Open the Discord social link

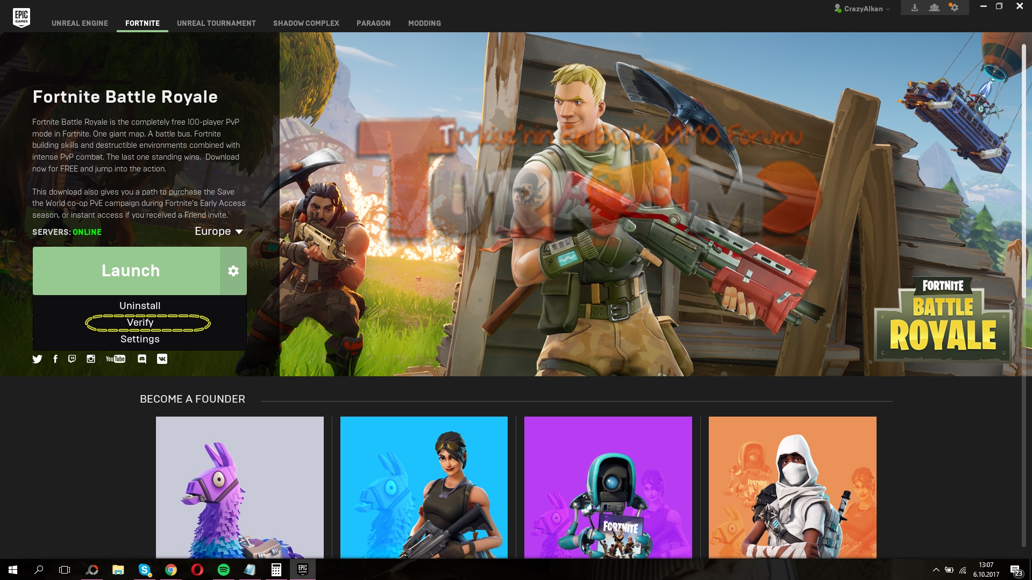pos(142,359)
